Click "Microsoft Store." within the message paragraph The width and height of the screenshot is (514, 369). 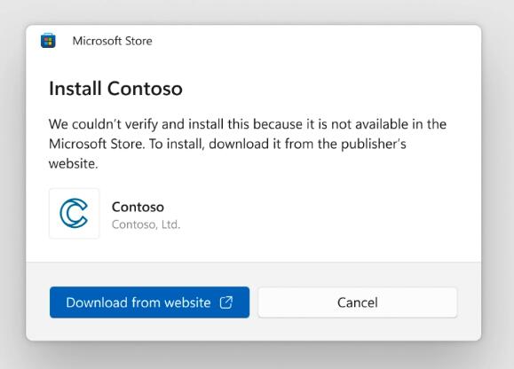coord(97,144)
